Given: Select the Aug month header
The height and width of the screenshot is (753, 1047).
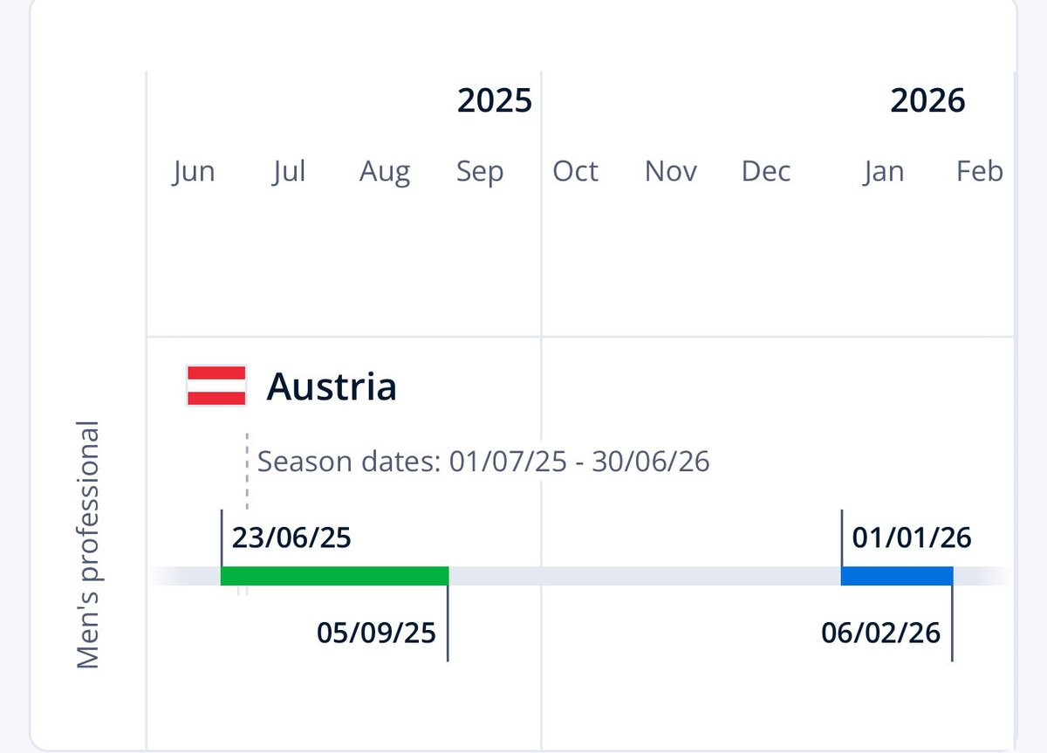Looking at the screenshot, I should tap(385, 173).
